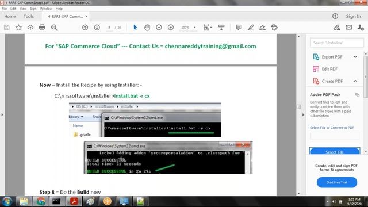
Task: Click the Sign In link
Action: pos(354,16)
